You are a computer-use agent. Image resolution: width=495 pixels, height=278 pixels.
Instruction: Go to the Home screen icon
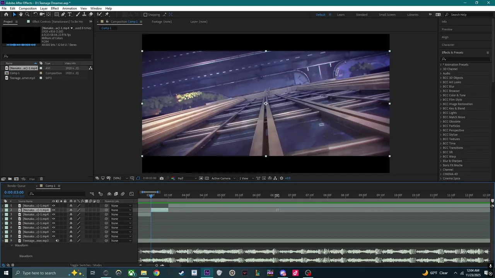(x=6, y=14)
